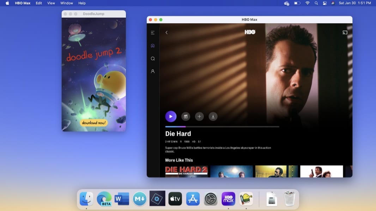Image resolution: width=376 pixels, height=211 pixels.
Task: Launch Microsoft Edge Beta from the Dock
Action: (x=104, y=199)
